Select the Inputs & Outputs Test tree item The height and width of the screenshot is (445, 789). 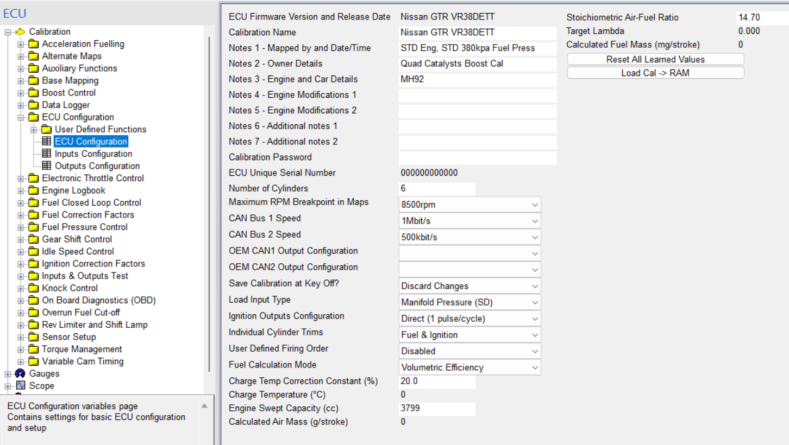[x=85, y=276]
